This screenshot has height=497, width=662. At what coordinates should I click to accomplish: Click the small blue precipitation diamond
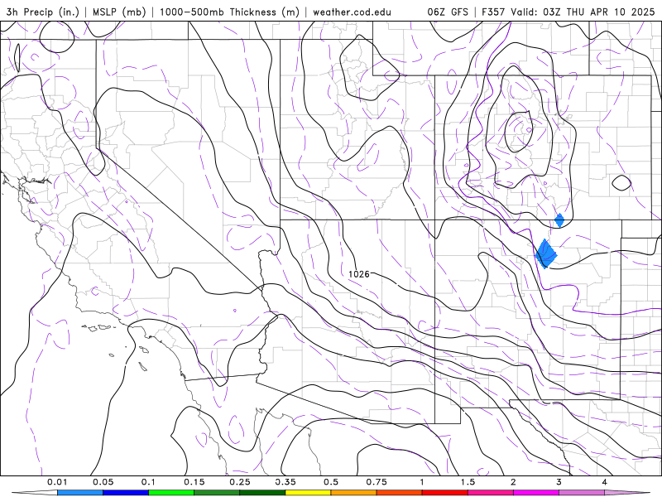[x=559, y=220]
